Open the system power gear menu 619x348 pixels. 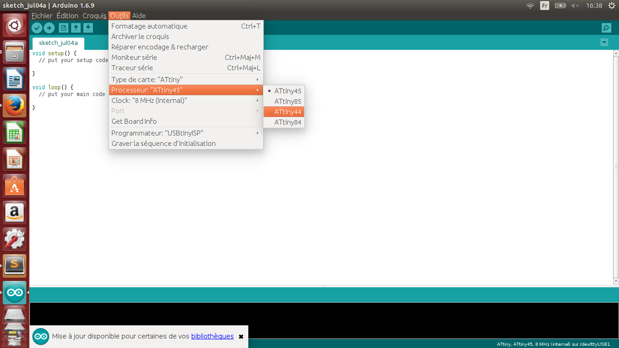612,5
